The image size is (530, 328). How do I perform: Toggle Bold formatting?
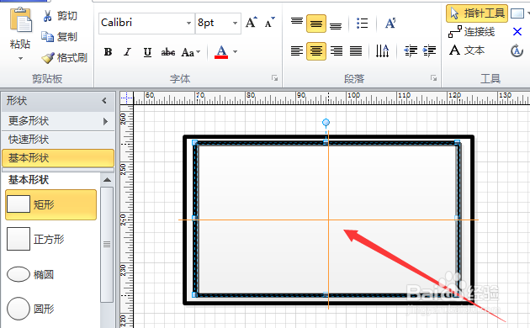pyautogui.click(x=109, y=52)
